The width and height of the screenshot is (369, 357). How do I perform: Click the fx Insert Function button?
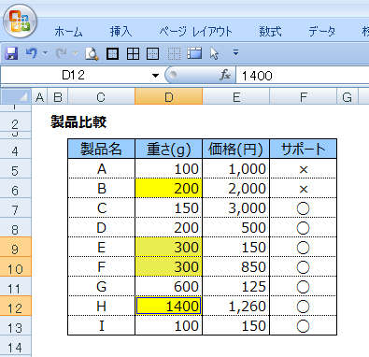225,75
